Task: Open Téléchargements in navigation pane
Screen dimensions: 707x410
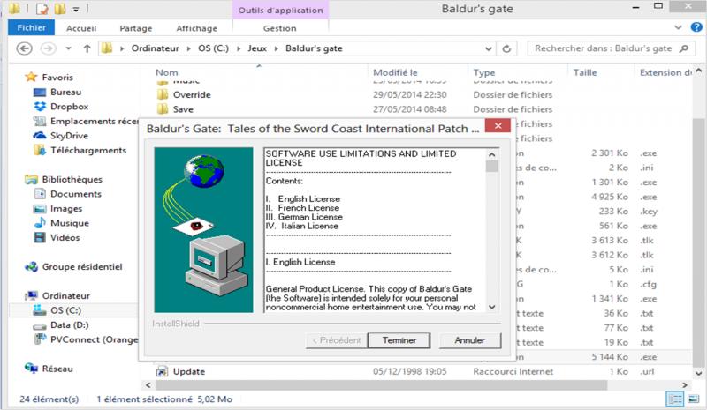Action: (88, 150)
